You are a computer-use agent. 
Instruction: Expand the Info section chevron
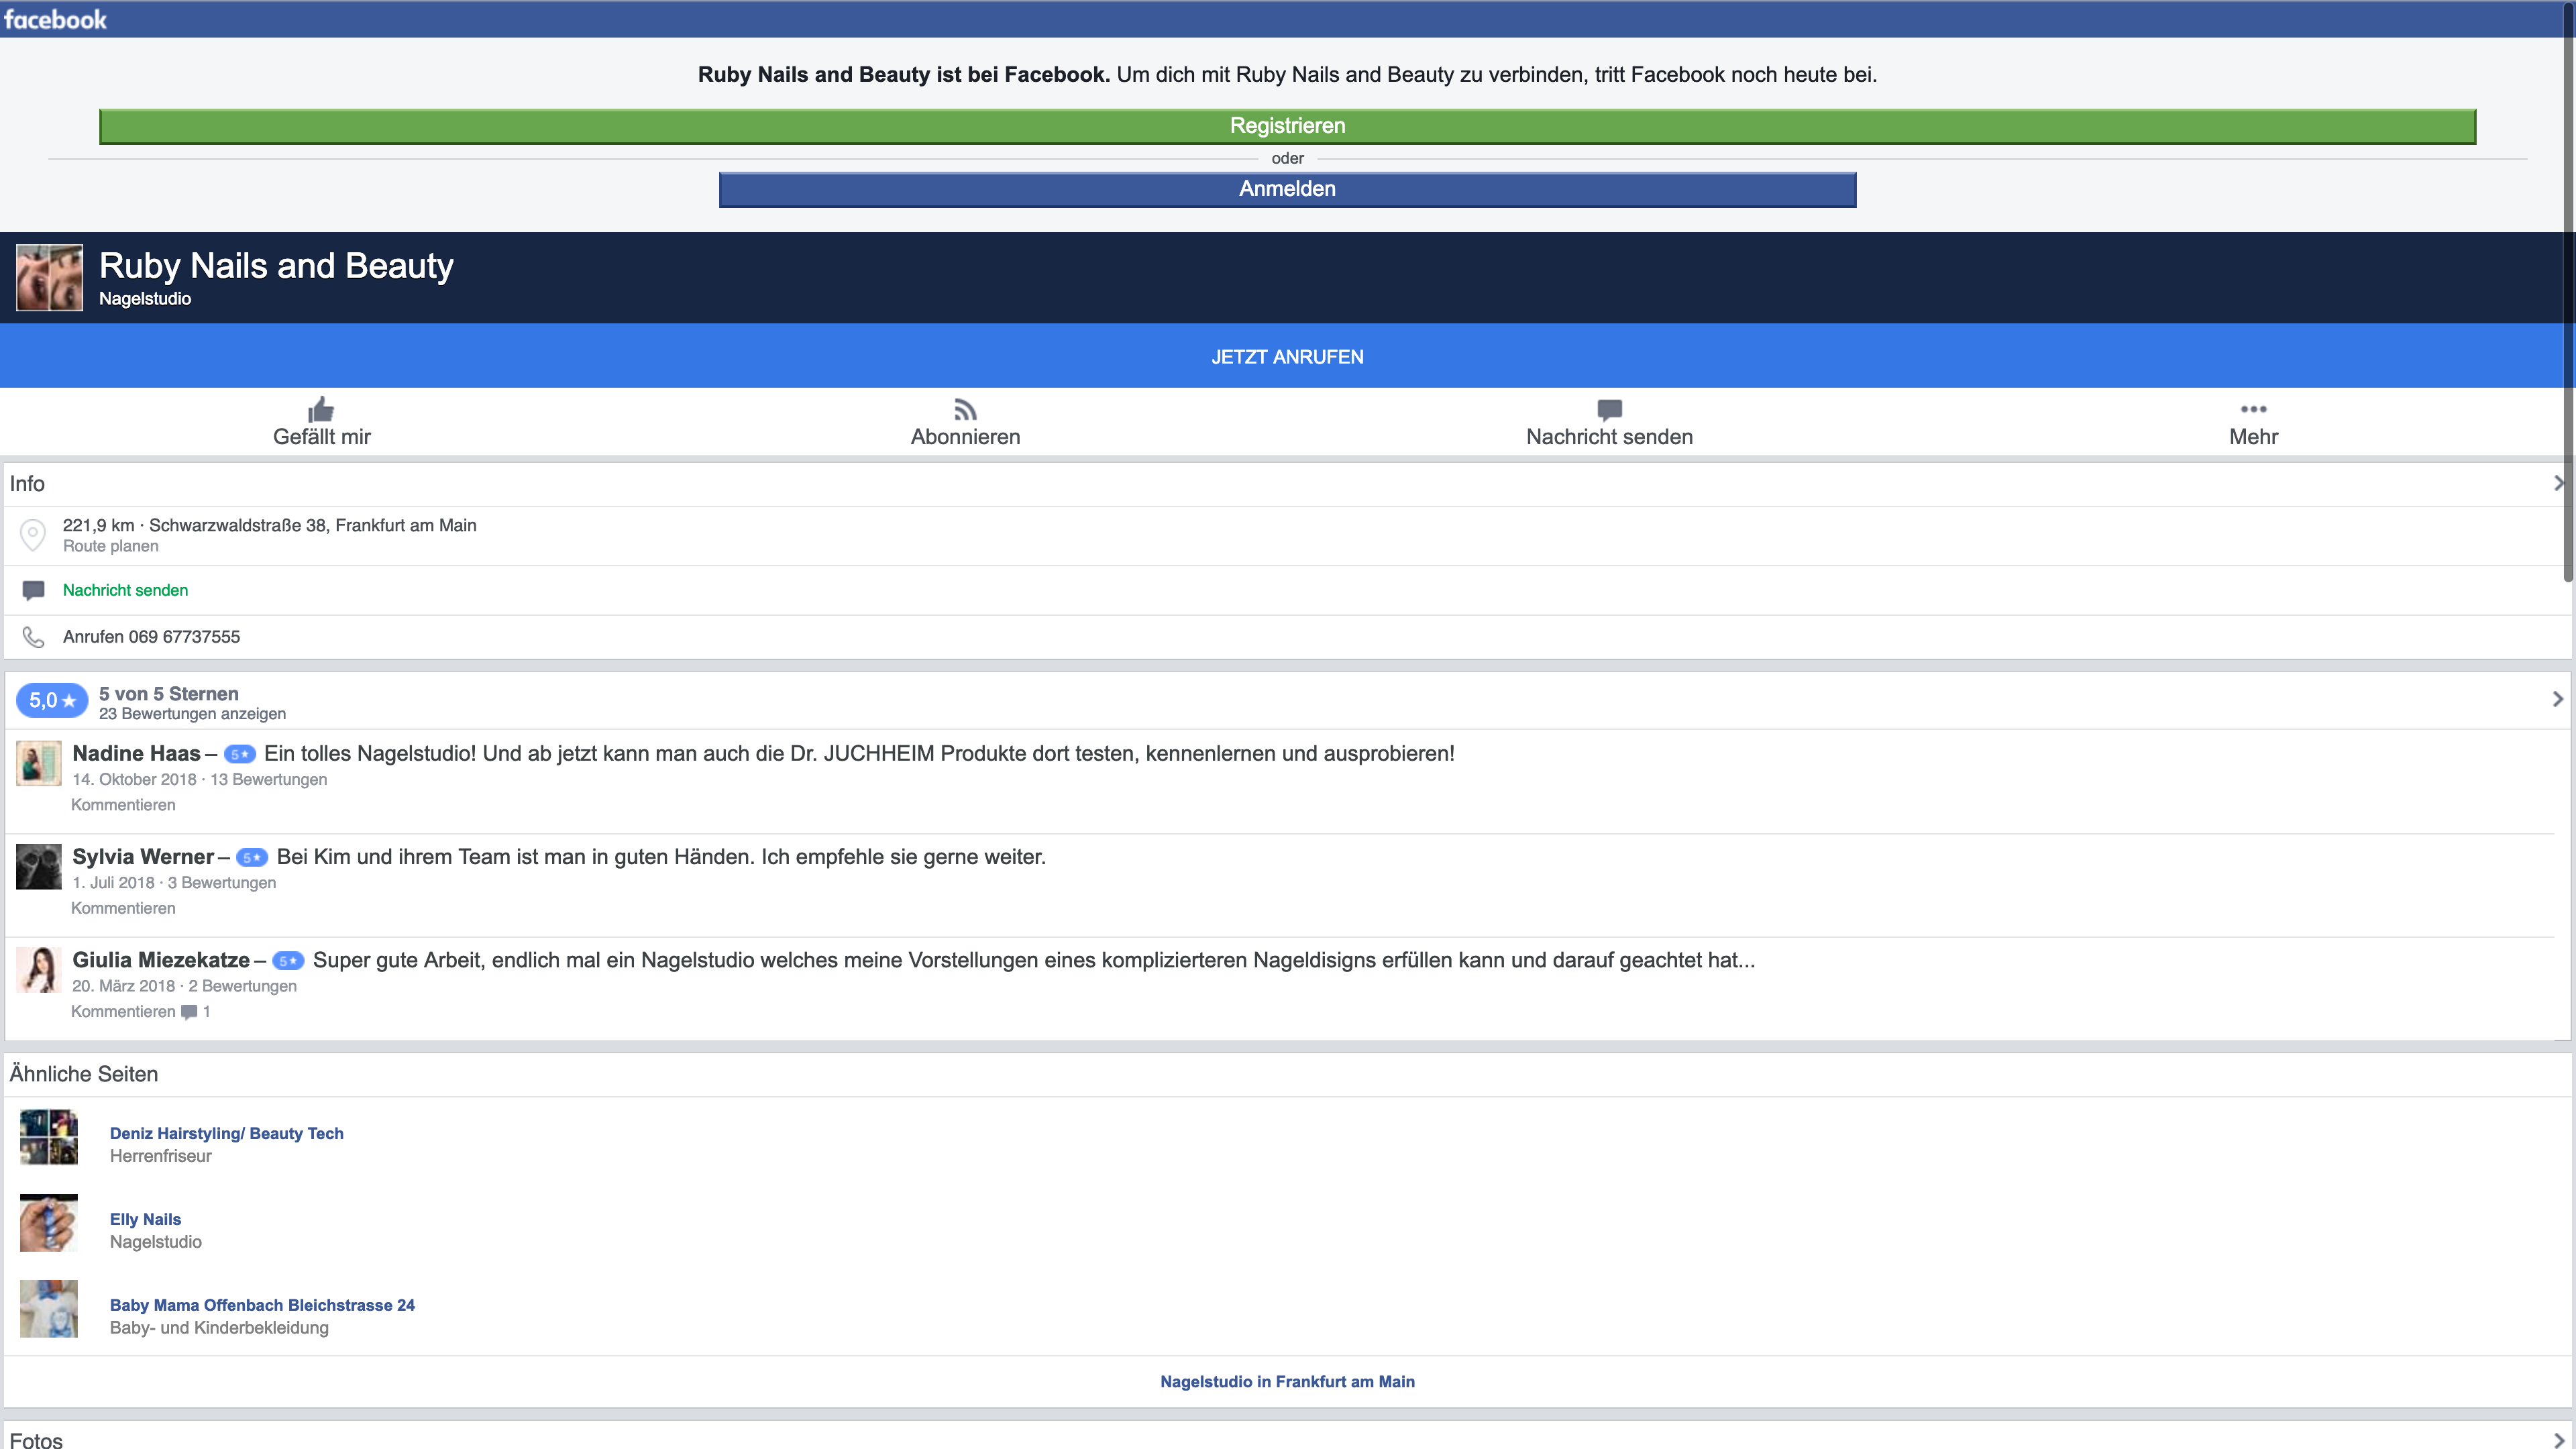coord(2558,484)
